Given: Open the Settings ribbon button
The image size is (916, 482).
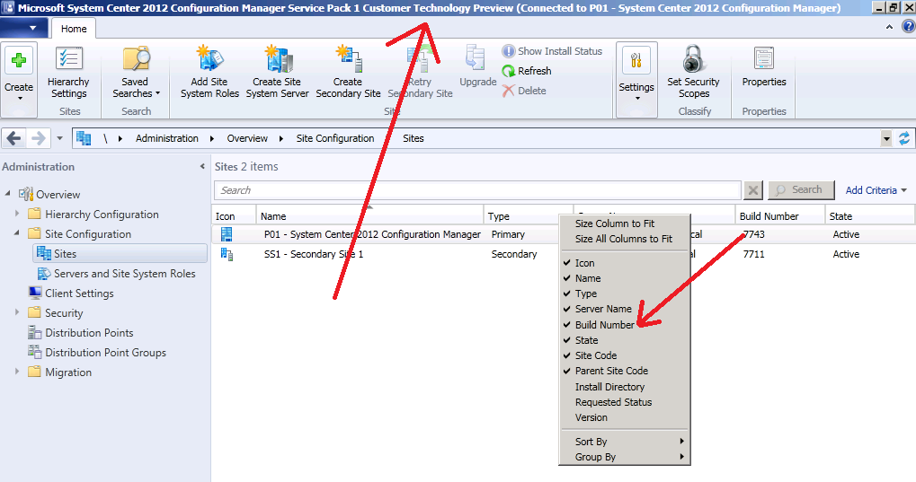Looking at the screenshot, I should [636, 79].
